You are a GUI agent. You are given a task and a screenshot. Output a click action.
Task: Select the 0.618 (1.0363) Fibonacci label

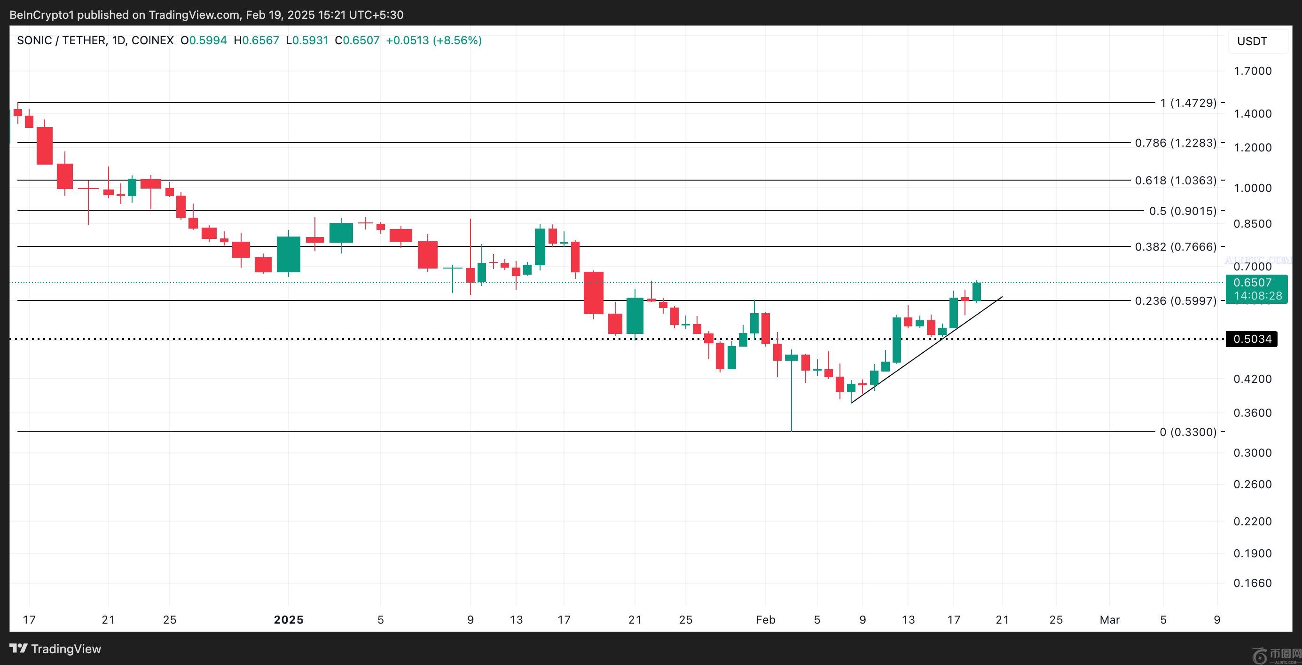(1175, 180)
